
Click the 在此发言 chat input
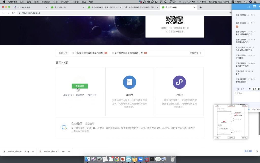[247, 97]
